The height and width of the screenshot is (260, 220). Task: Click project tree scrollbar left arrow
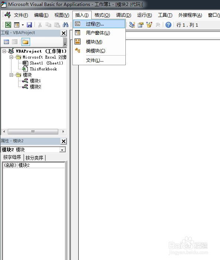[x=4, y=131]
